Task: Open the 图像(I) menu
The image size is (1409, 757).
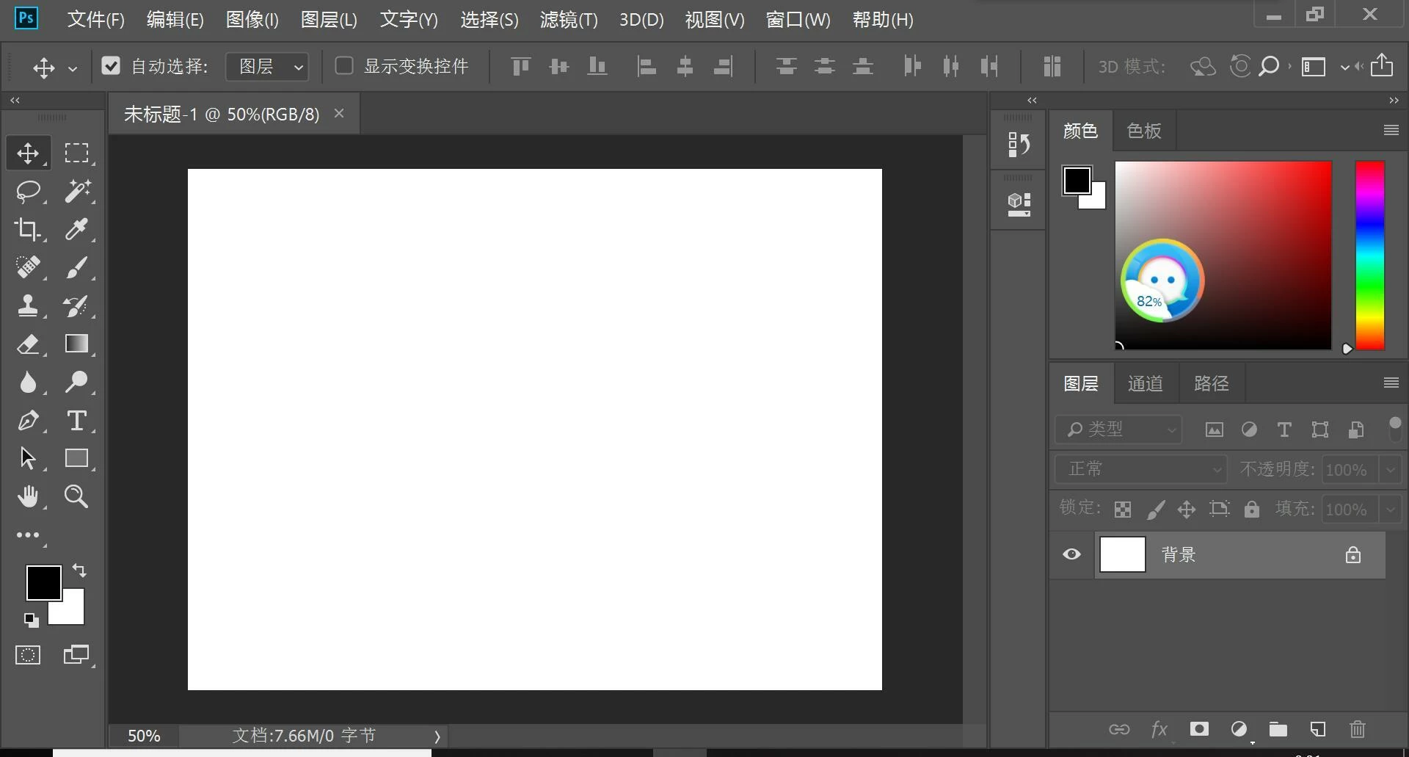Action: [252, 20]
